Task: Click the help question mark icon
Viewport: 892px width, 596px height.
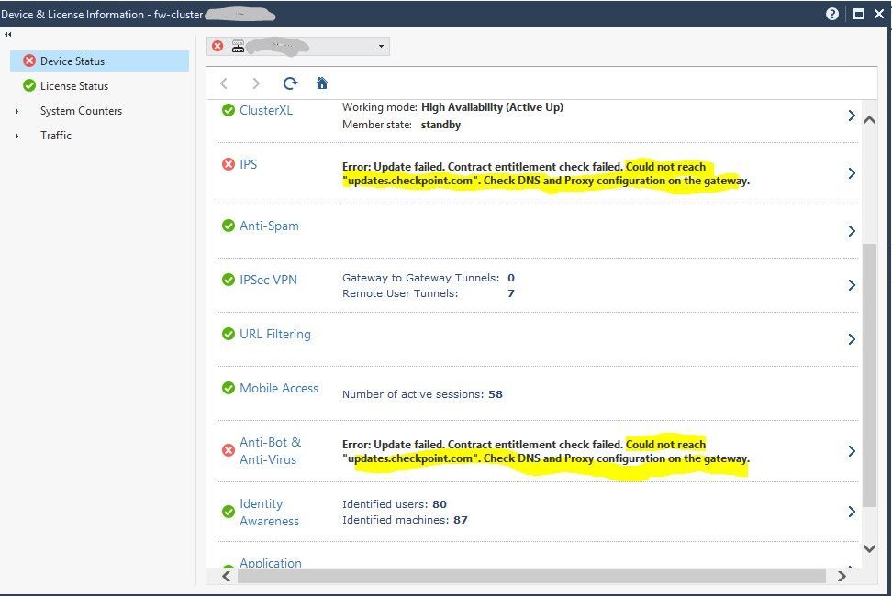Action: point(832,14)
